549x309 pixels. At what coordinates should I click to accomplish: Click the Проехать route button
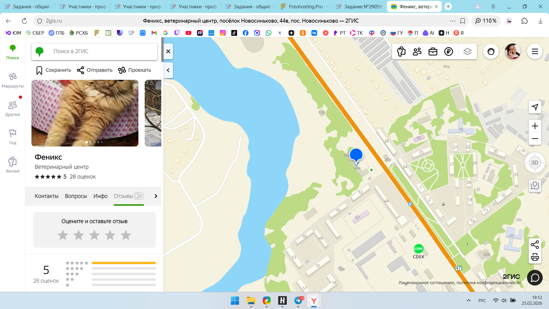tap(134, 70)
